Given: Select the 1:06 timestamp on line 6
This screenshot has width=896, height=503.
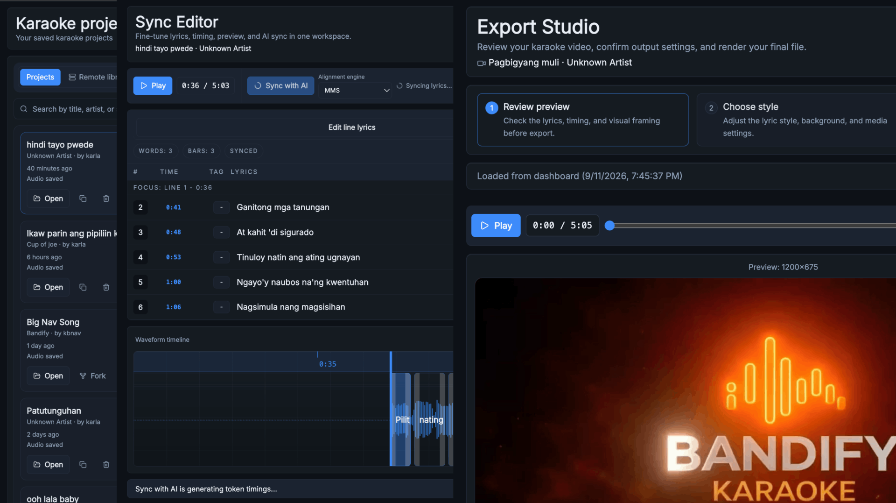Looking at the screenshot, I should pos(174,307).
